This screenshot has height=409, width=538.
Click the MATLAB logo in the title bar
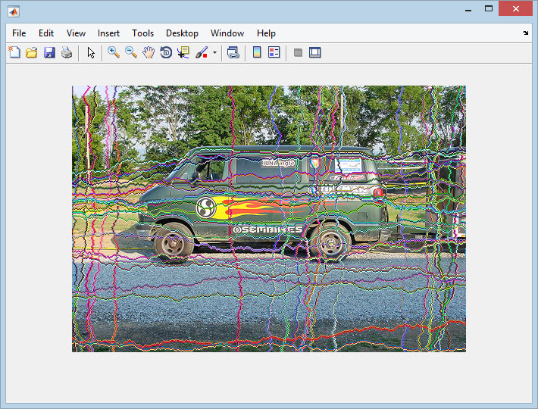[x=14, y=11]
